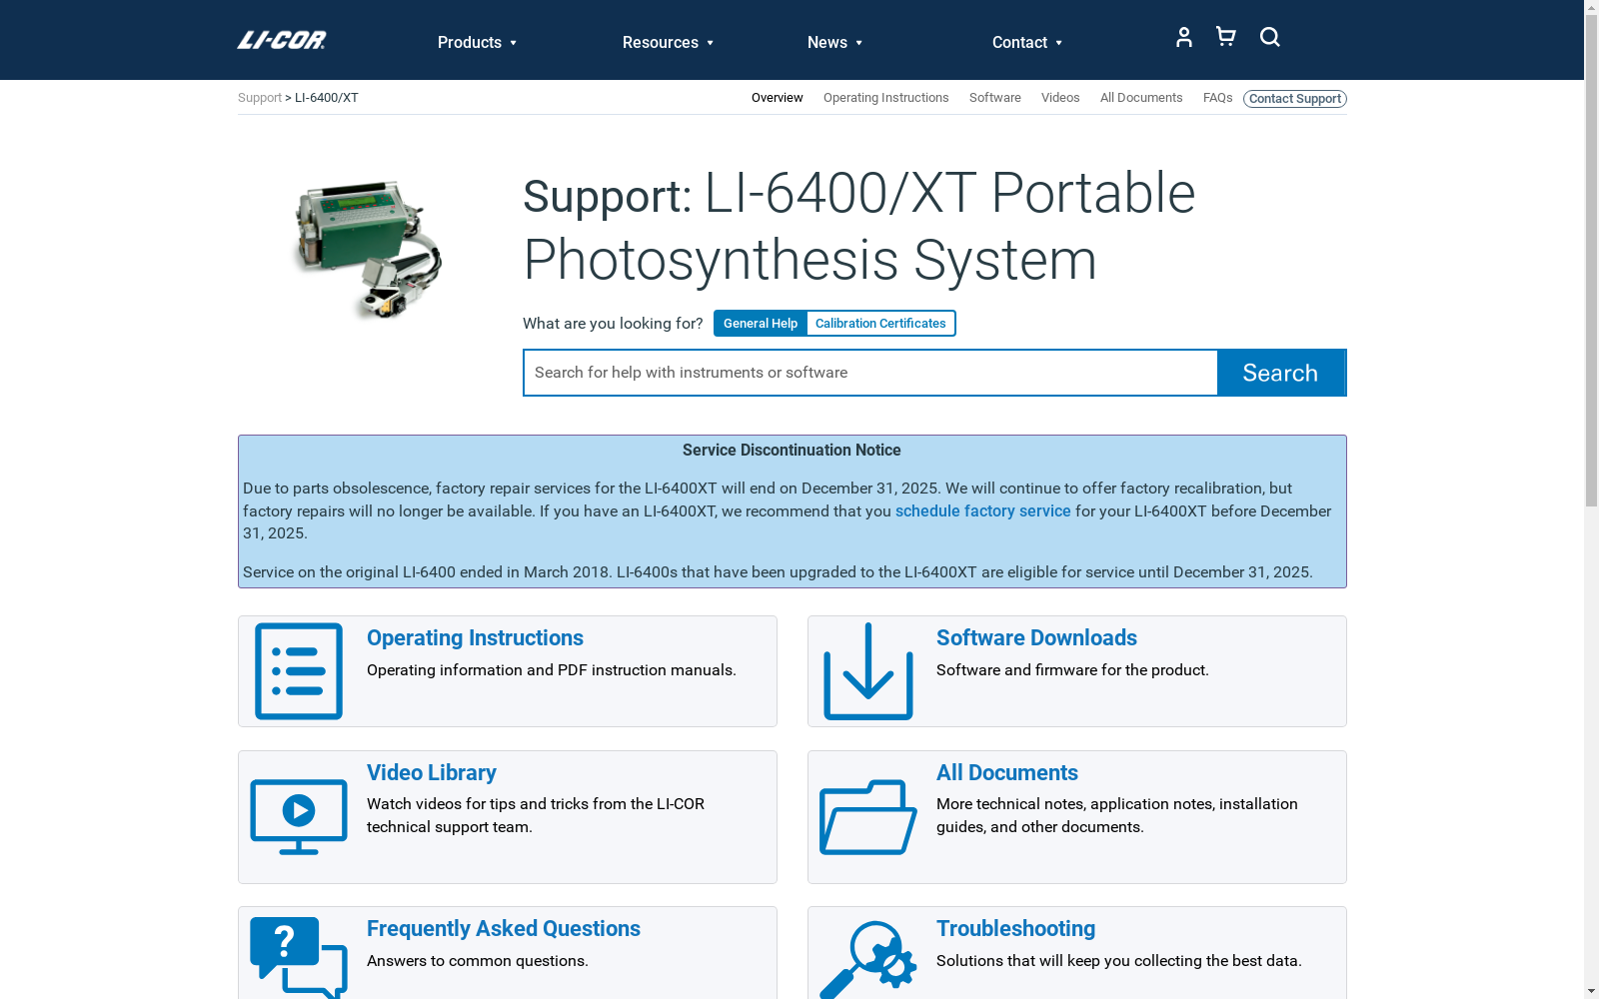Click the Contact Support button
The image size is (1599, 999).
(1295, 99)
